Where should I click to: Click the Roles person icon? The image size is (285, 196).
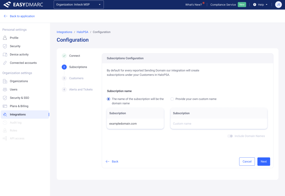click(x=5, y=130)
